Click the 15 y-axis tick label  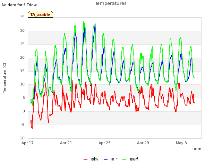tap(22, 71)
